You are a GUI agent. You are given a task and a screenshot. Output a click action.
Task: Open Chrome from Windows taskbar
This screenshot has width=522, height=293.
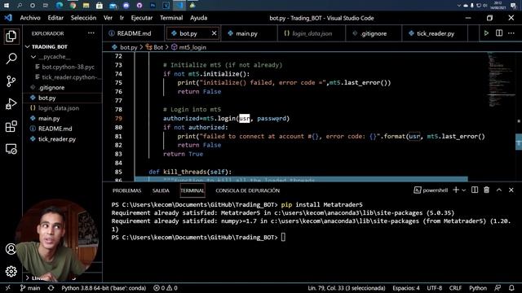pos(73,6)
